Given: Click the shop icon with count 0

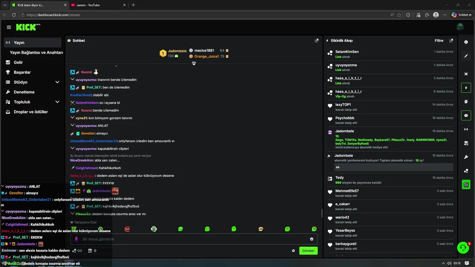Looking at the screenshot, I should [x=92, y=251].
